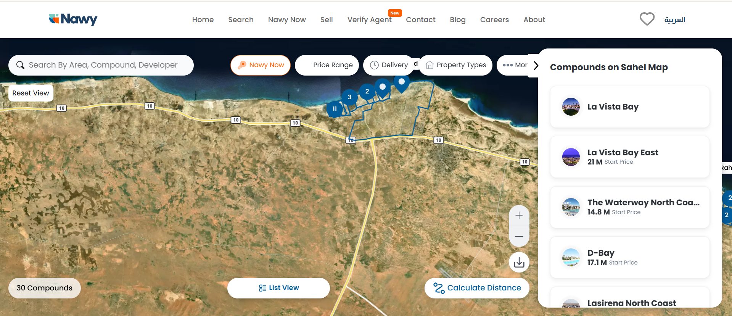
Task: Open the Price Range filter
Action: tap(327, 65)
